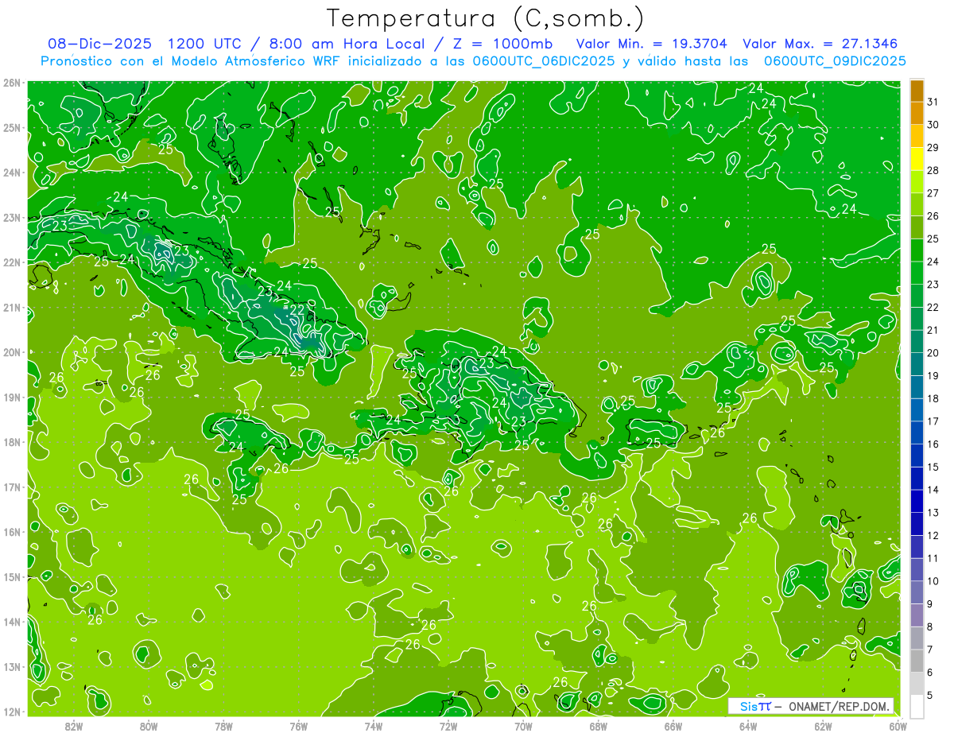This screenshot has height=737, width=954.
Task: Click the color bar label "5"
Action: pyautogui.click(x=930, y=695)
